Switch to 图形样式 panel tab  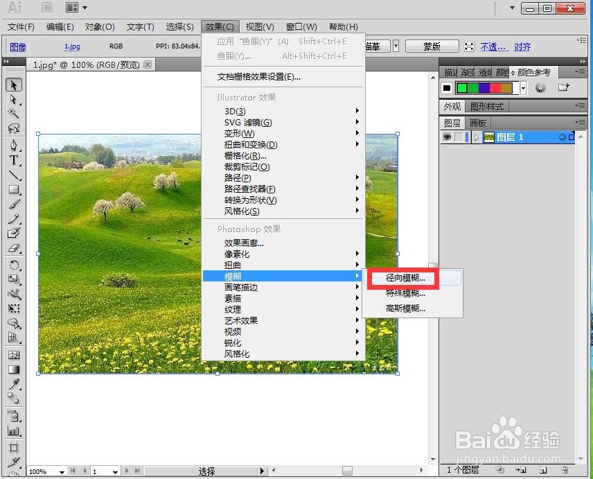pos(487,106)
